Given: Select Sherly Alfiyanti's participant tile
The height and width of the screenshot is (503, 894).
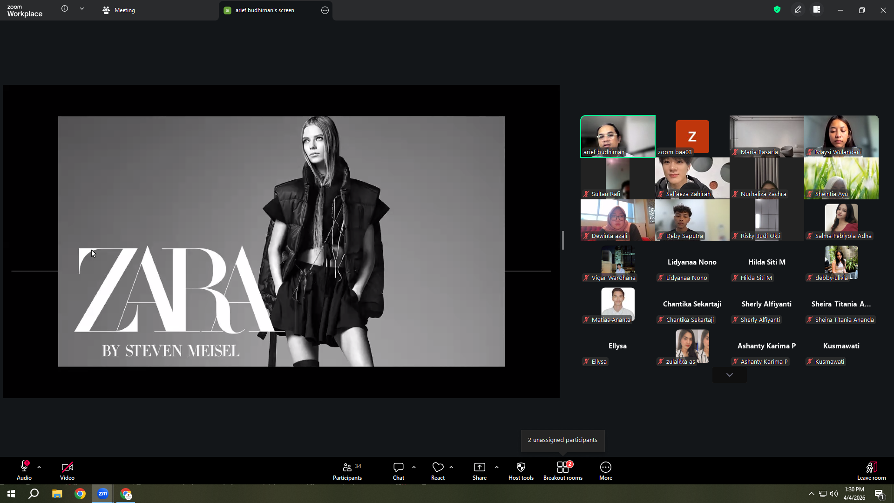Looking at the screenshot, I should coord(767,304).
